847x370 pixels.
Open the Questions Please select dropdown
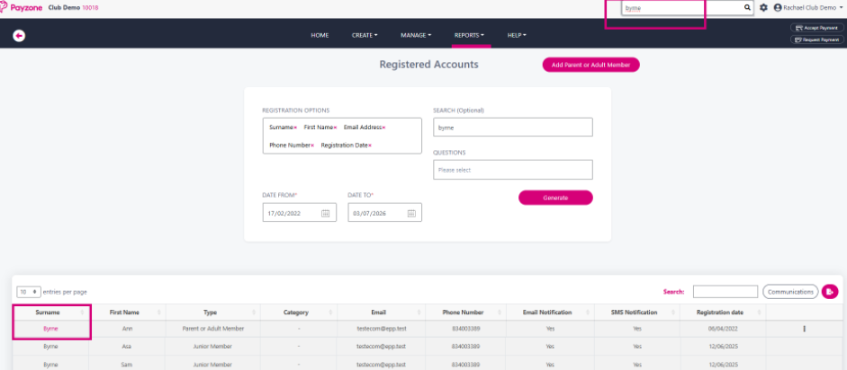[513, 170]
